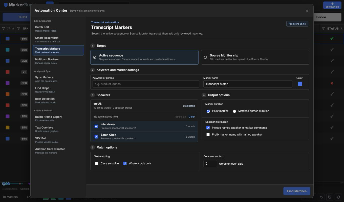Click the Premiere 25.6+ badge

pos(297,24)
